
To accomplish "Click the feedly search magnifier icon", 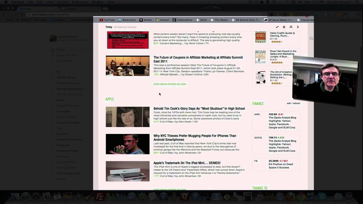I will point(311,39).
